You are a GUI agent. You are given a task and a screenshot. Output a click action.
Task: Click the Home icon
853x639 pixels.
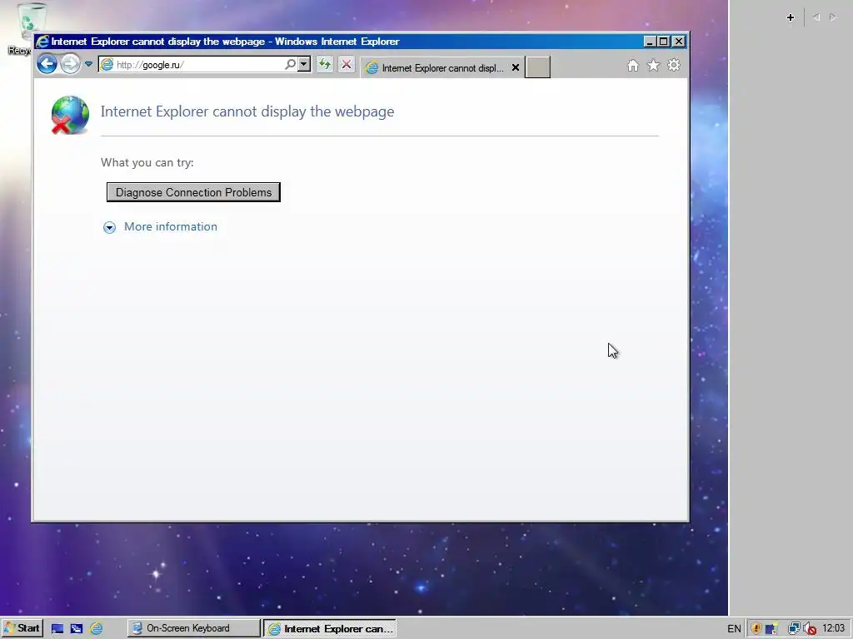point(633,66)
